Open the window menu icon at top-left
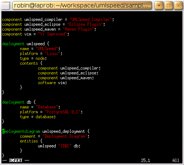The image size is (184, 165). (5, 6)
